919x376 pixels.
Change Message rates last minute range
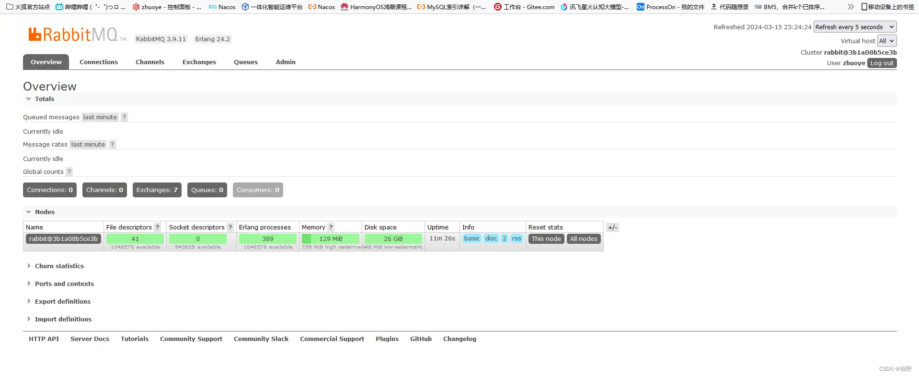point(88,144)
